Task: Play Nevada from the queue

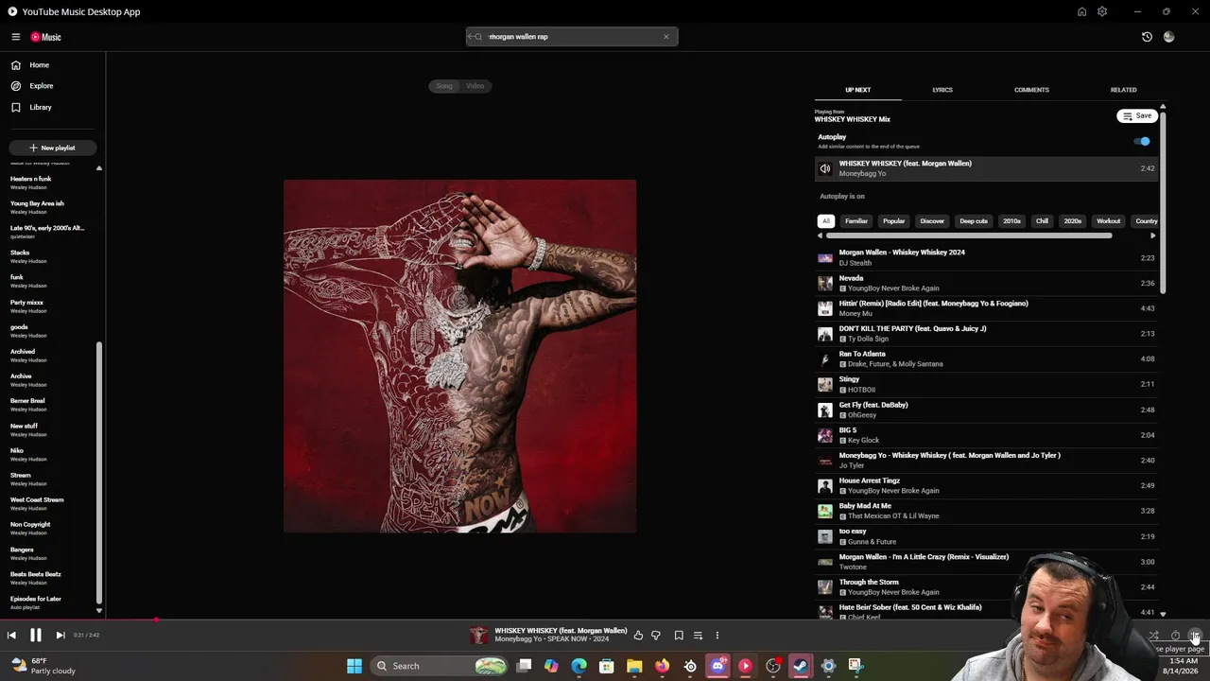Action: [x=988, y=283]
